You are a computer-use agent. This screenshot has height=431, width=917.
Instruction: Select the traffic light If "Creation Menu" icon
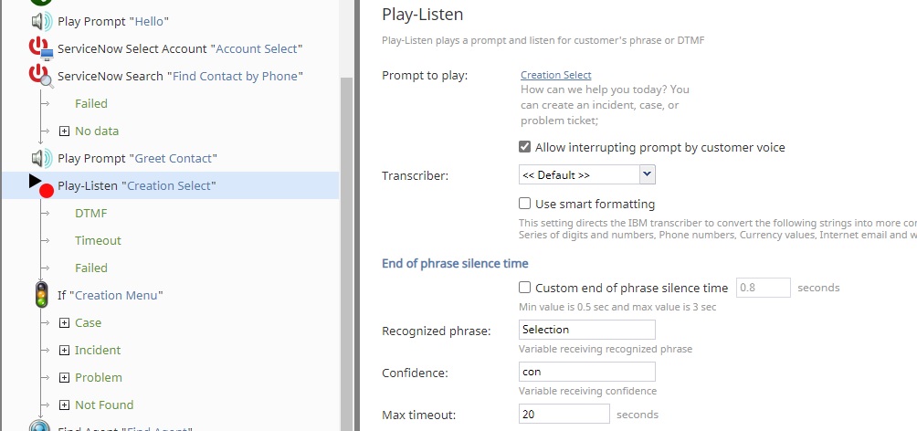click(41, 295)
